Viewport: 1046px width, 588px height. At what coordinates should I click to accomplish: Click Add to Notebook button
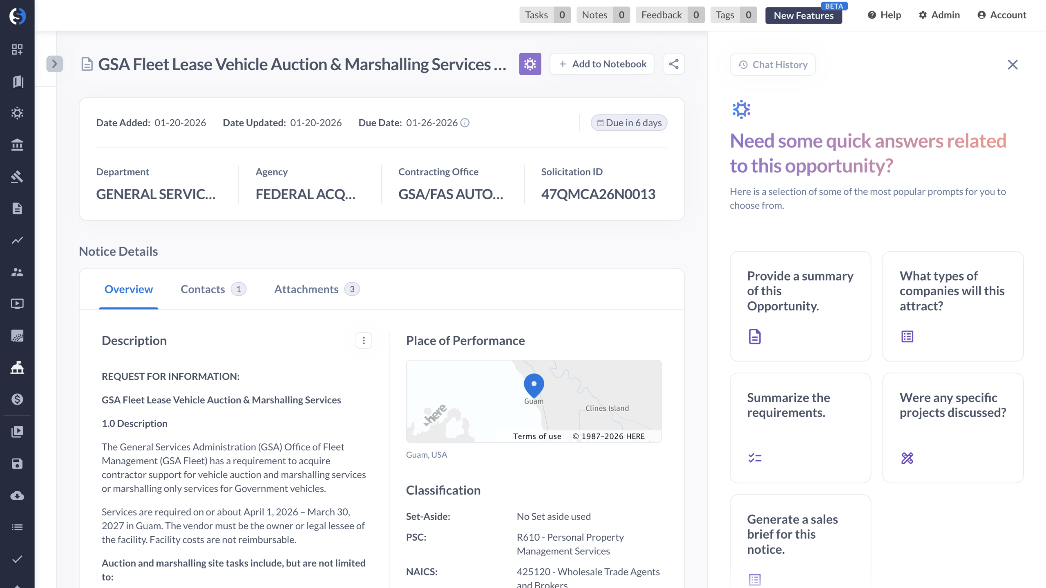[x=602, y=64]
